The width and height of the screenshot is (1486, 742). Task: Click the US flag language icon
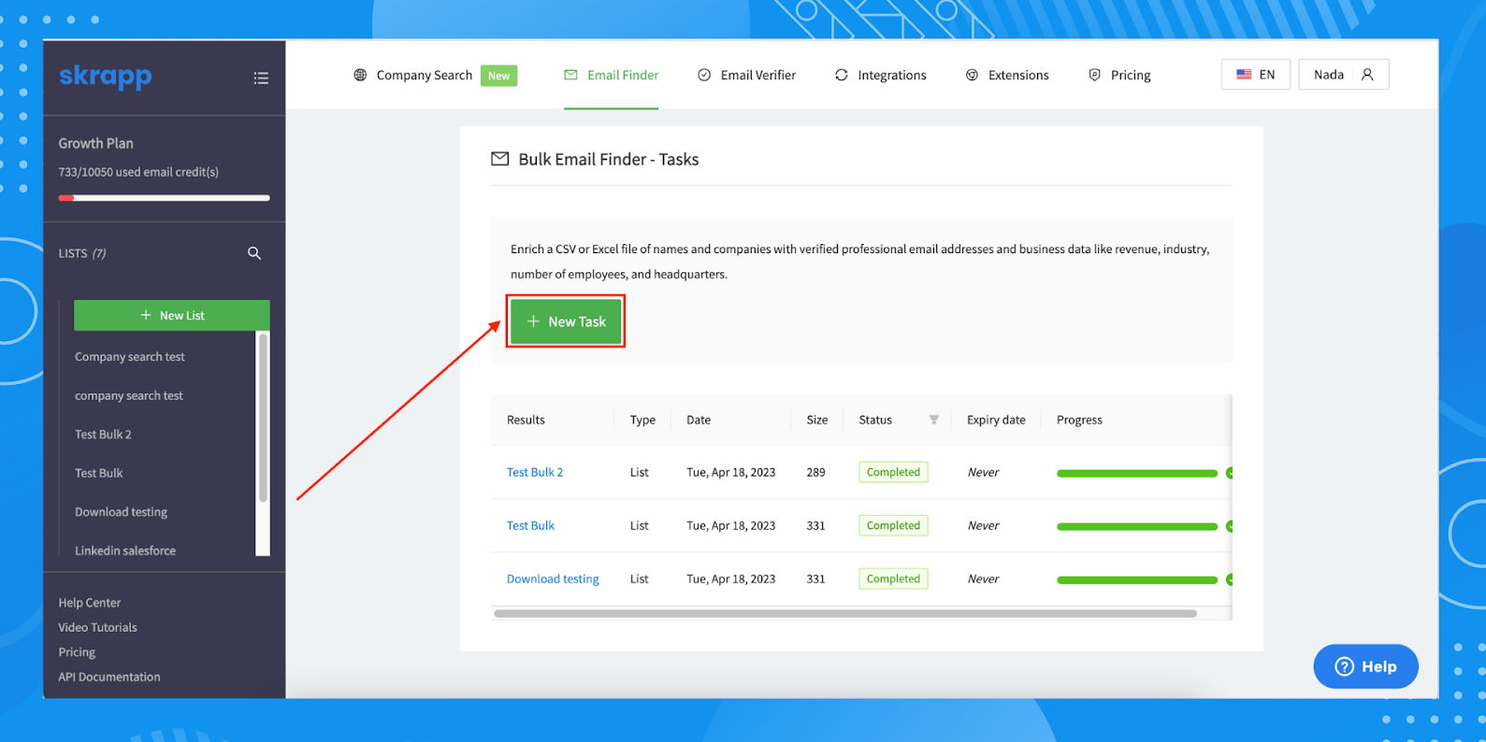1244,75
